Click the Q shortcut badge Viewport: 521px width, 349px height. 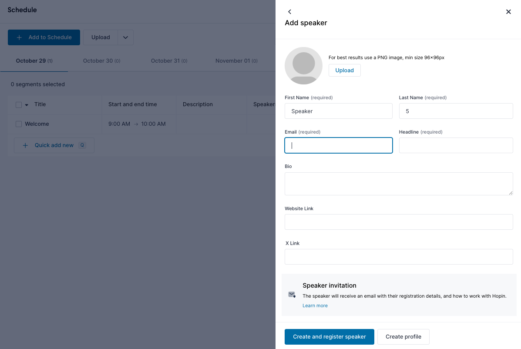[82, 145]
